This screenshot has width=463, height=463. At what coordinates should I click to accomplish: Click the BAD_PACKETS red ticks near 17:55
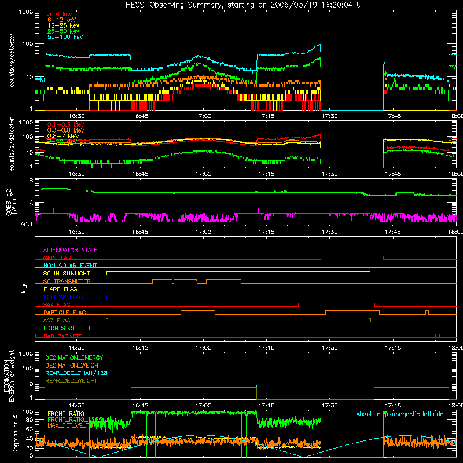(438, 336)
